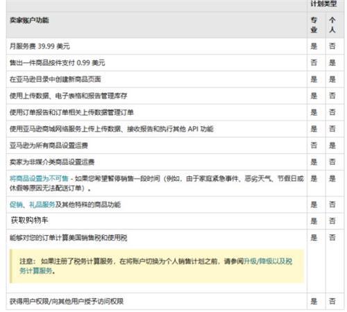Click 个人 value 是 for 不可售 row
Image resolution: width=347 pixels, height=312 pixels.
pyautogui.click(x=332, y=178)
